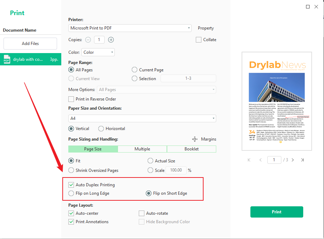Increase copies with the plus icon
324x239 pixels.
coord(111,40)
